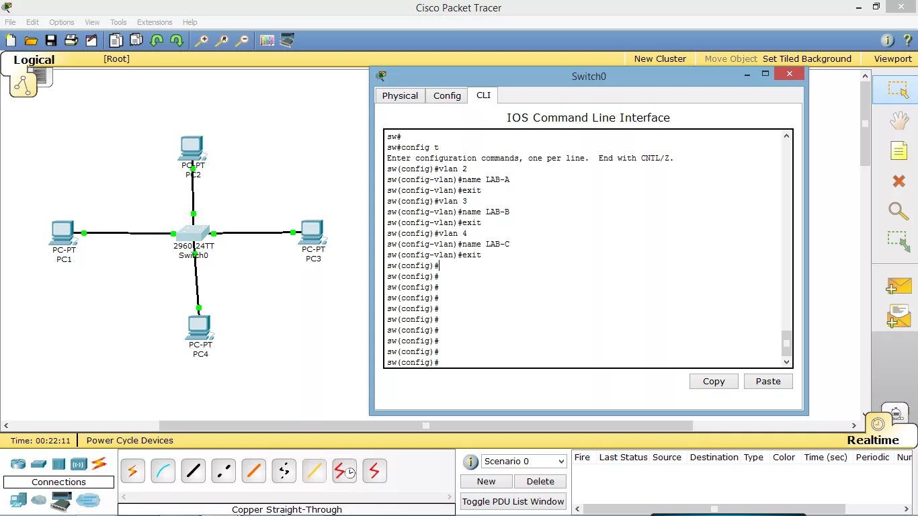Pick the light-blue Console cable
Viewport: 918px width, 516px height.
(x=163, y=471)
